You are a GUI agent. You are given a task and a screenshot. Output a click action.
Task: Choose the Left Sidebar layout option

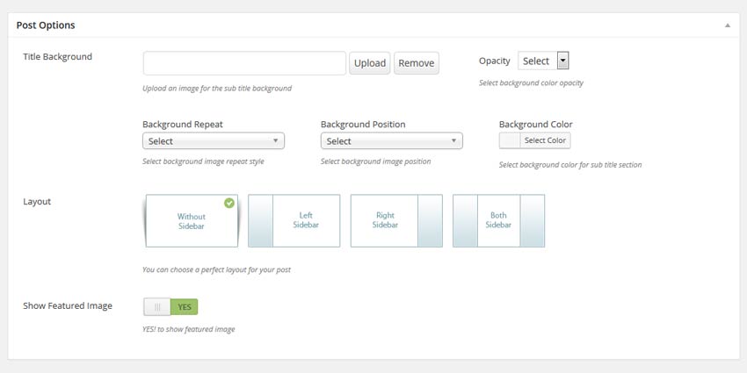(294, 221)
